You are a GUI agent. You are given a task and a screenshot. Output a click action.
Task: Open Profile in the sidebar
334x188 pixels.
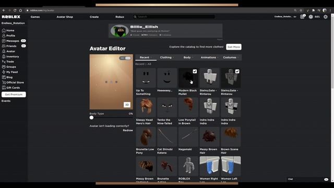pyautogui.click(x=8, y=36)
